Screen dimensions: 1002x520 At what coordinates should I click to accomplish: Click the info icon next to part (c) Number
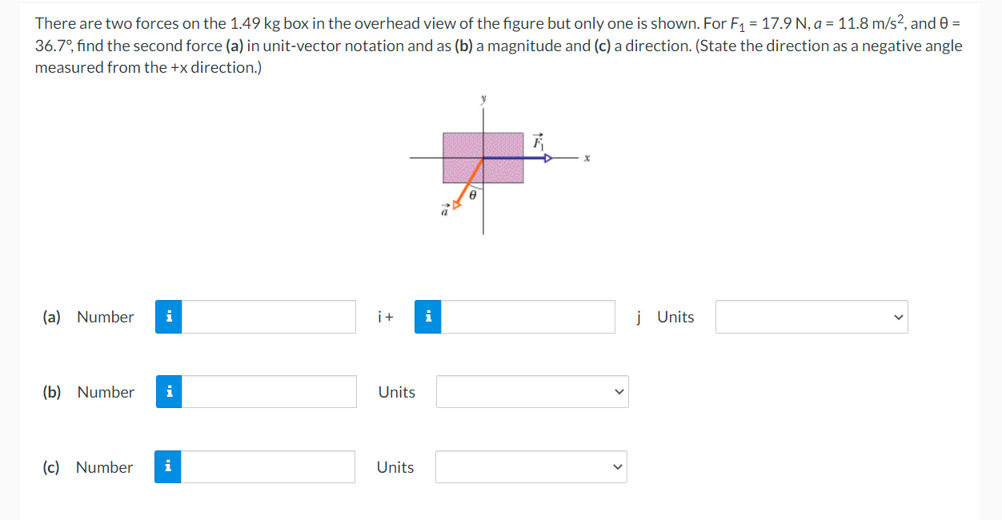coord(168,466)
